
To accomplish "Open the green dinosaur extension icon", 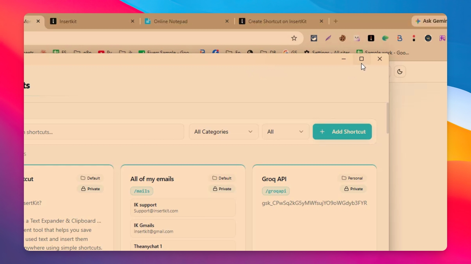I will [x=385, y=38].
